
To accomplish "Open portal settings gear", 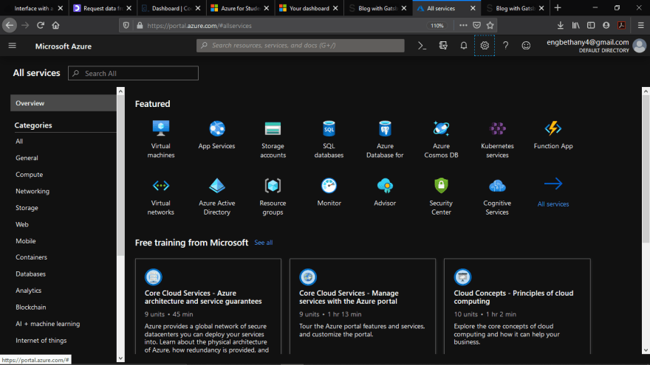I will click(x=485, y=46).
